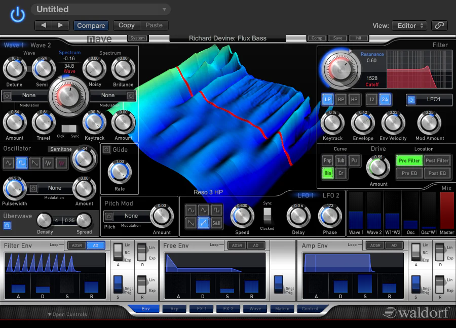Go to the next preset arrow
This screenshot has width=456, height=328.
pos(60,26)
